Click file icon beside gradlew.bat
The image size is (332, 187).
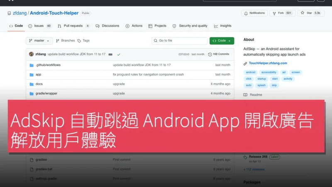tap(32, 170)
